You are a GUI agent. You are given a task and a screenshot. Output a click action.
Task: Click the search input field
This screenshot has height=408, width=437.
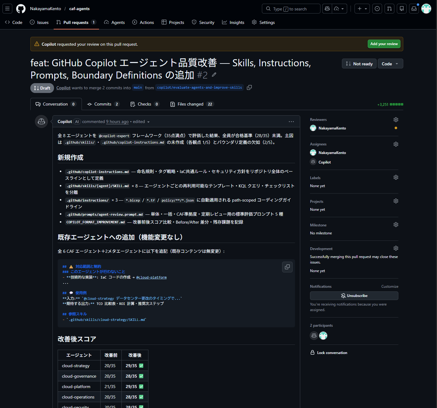click(x=291, y=8)
